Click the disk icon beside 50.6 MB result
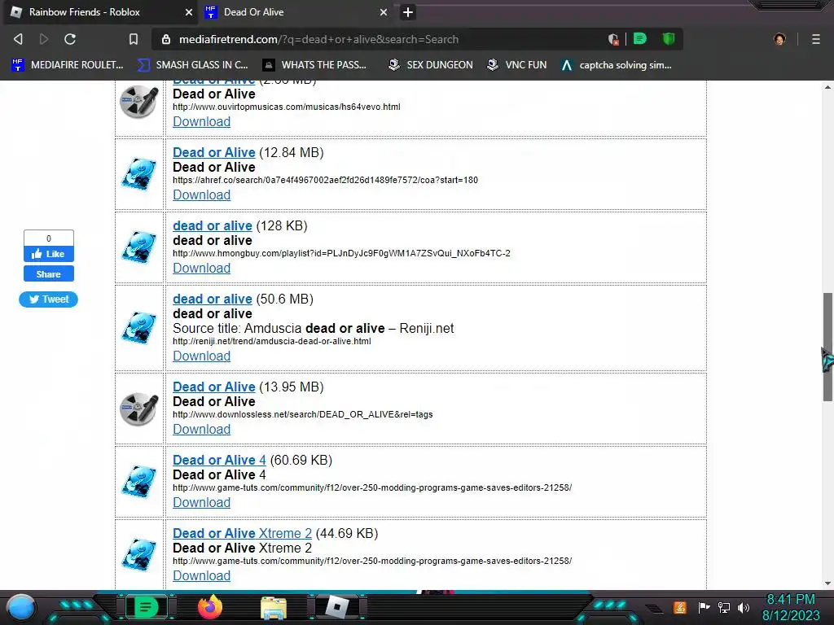 click(x=138, y=328)
